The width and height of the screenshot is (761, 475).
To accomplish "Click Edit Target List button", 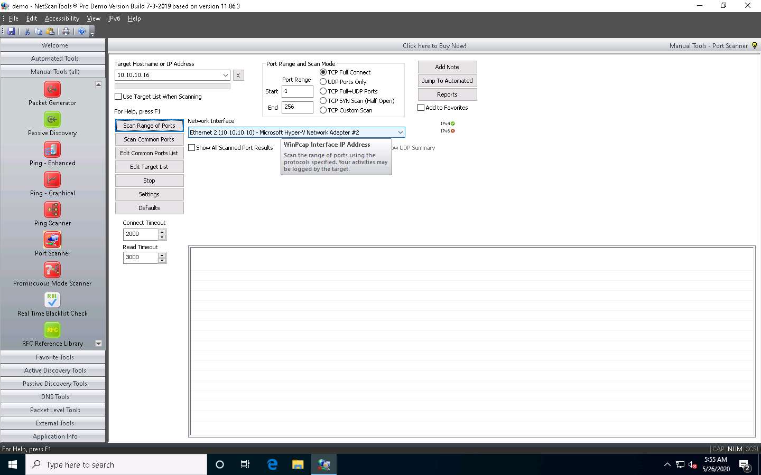I will [x=150, y=167].
